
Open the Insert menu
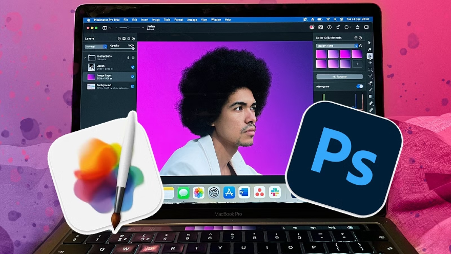[x=145, y=20]
